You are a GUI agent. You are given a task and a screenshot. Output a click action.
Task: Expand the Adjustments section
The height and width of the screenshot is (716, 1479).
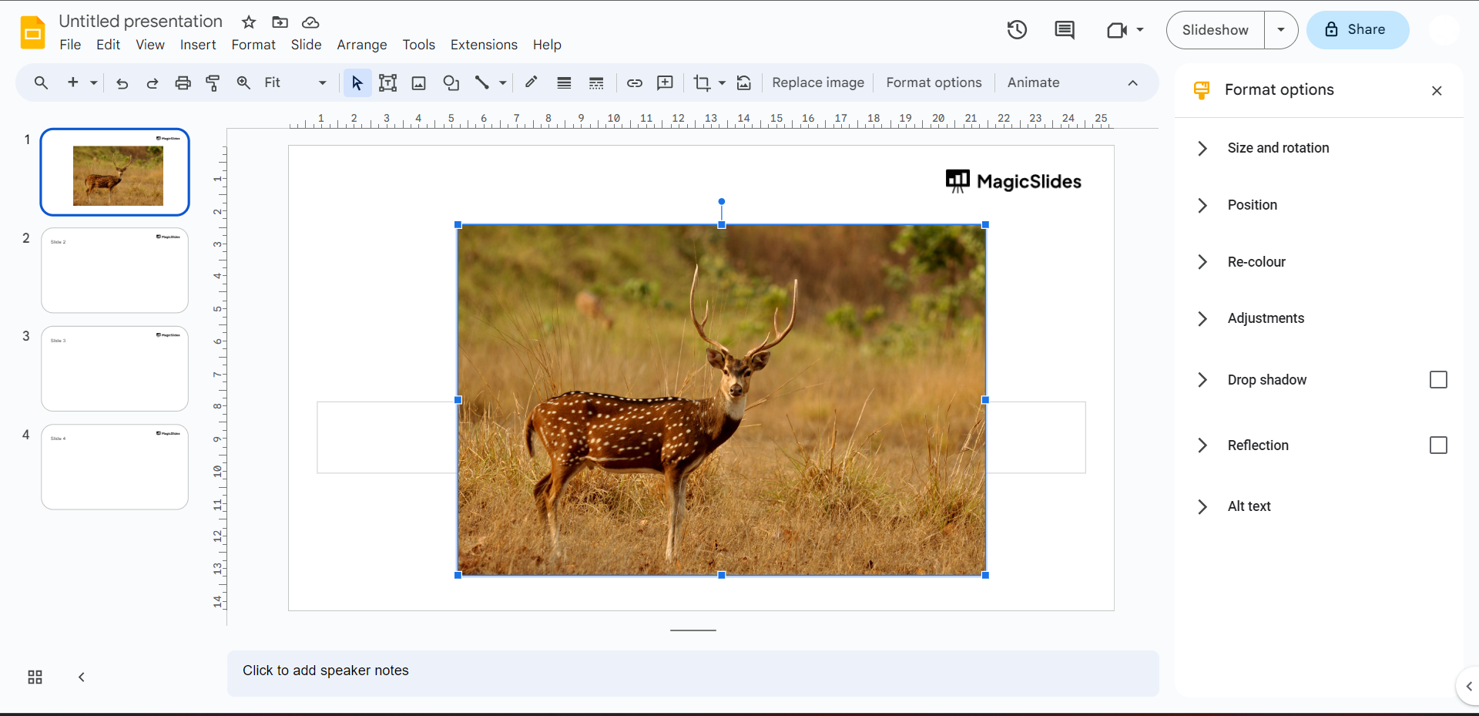(1265, 318)
